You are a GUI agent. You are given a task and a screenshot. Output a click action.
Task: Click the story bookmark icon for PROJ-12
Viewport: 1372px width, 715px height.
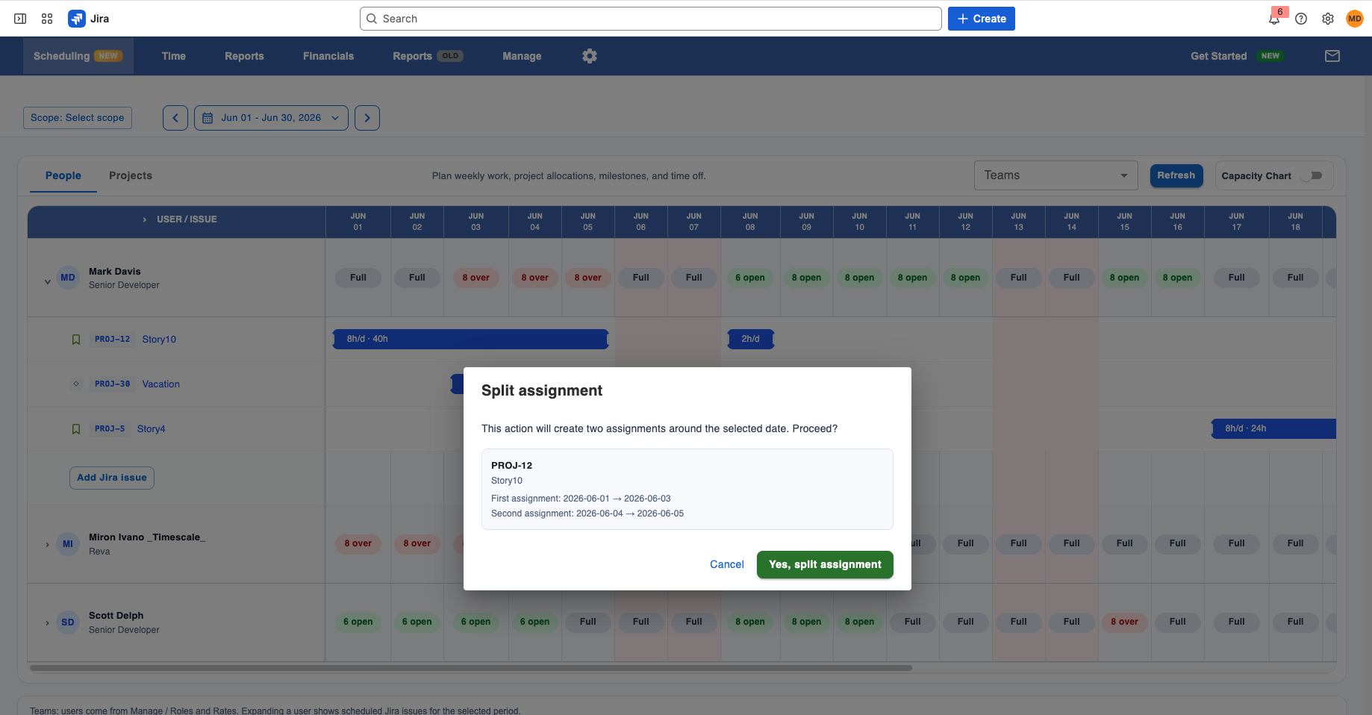pos(76,340)
